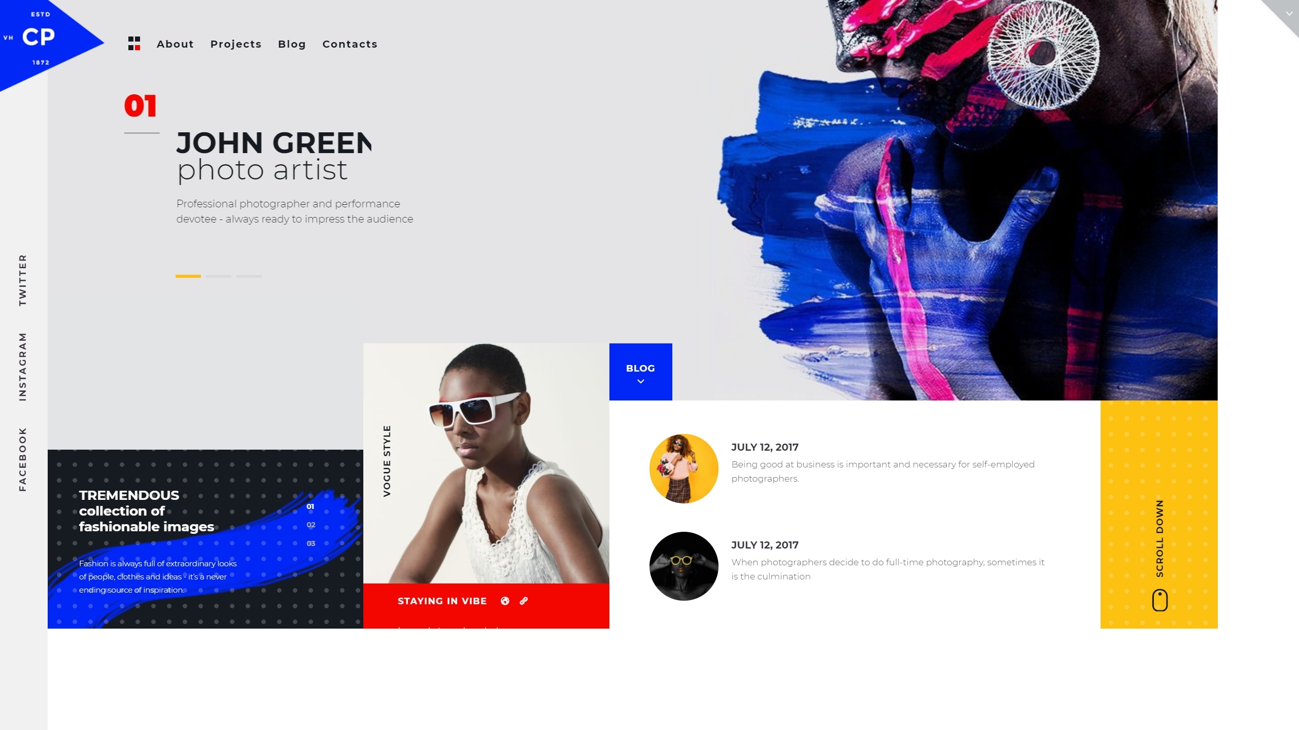Click the link icon on Staying in Vibe

[x=523, y=601]
